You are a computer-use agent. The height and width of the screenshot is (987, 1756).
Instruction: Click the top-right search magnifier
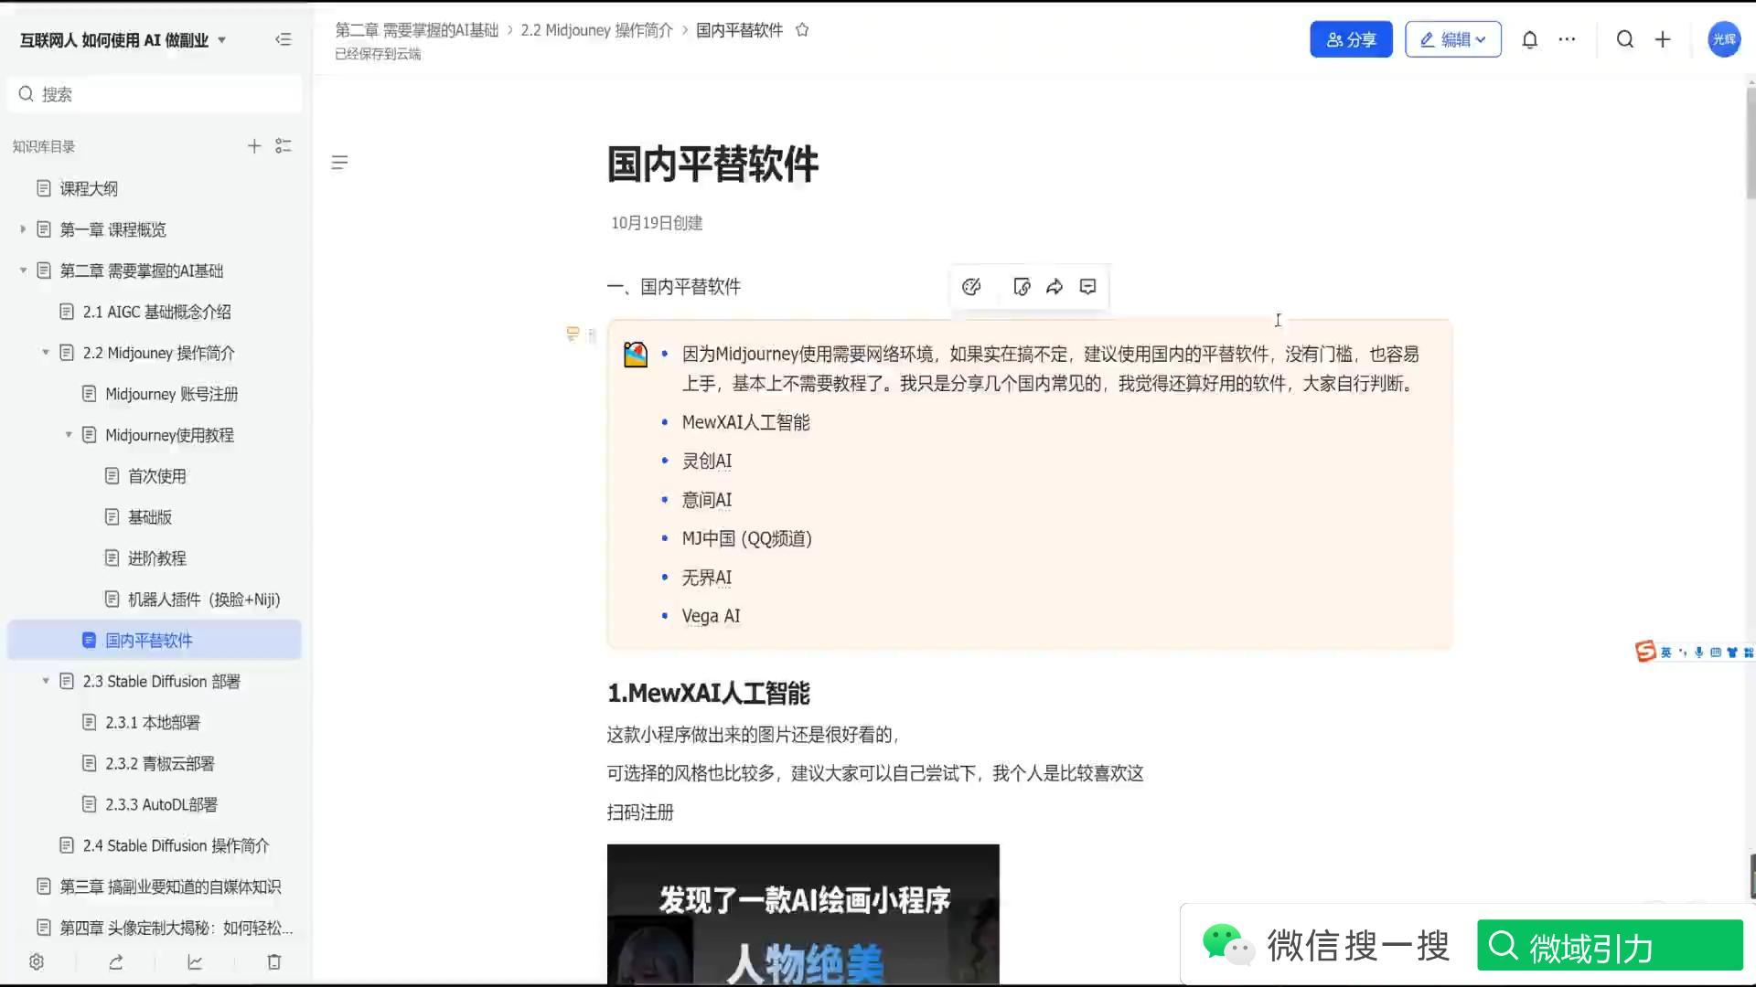click(1625, 39)
